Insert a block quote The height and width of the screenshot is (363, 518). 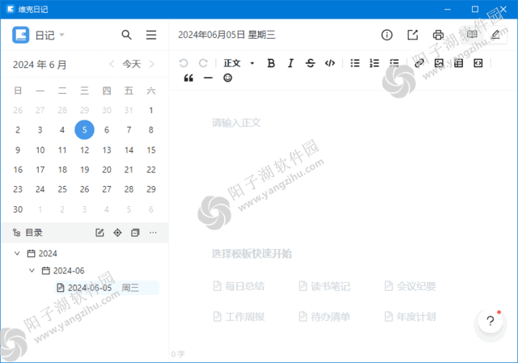[189, 78]
